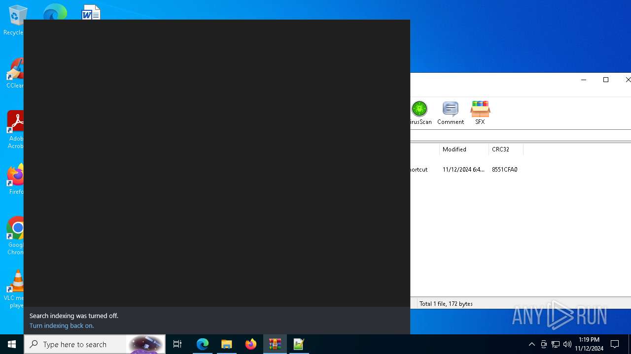Open Task View from the taskbar
Viewport: 631px width, 354px height.
pyautogui.click(x=177, y=344)
